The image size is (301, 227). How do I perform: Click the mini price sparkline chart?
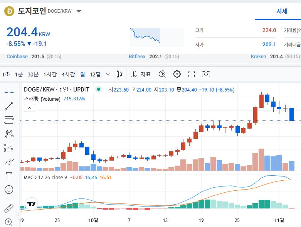pos(156,37)
